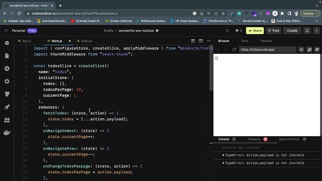This screenshot has width=322, height=181.
Task: Click the preview move/drag cross icon
Action: point(301,50)
